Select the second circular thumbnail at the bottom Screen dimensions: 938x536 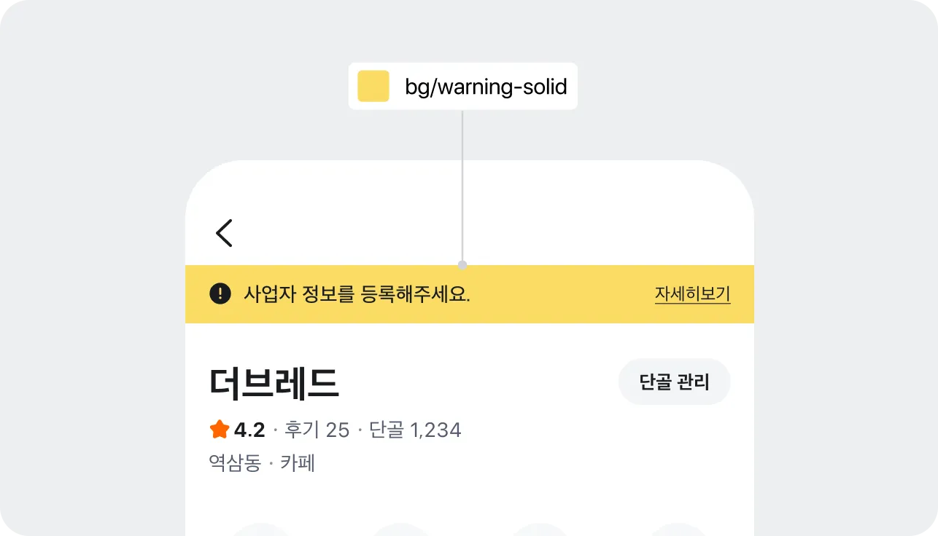[400, 530]
